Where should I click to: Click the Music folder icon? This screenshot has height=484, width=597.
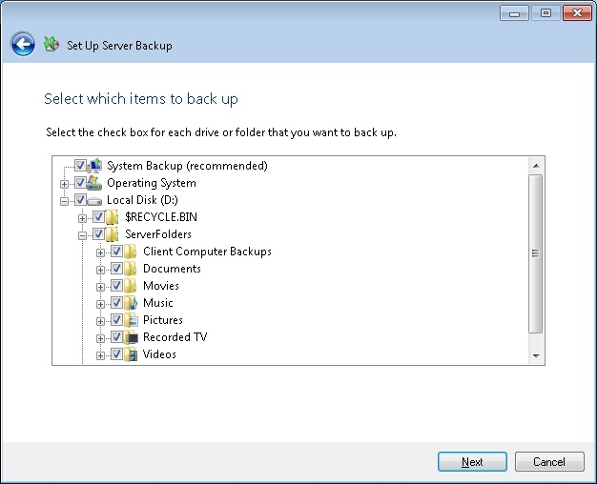[x=132, y=303]
